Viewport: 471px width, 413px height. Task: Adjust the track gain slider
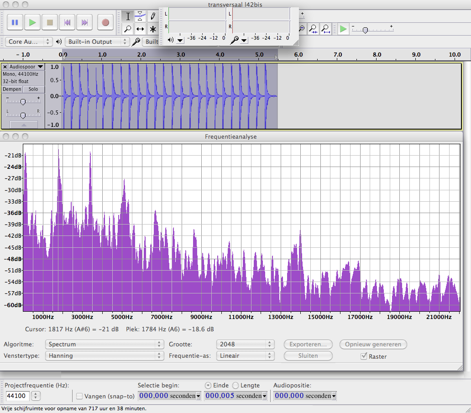pos(23,102)
